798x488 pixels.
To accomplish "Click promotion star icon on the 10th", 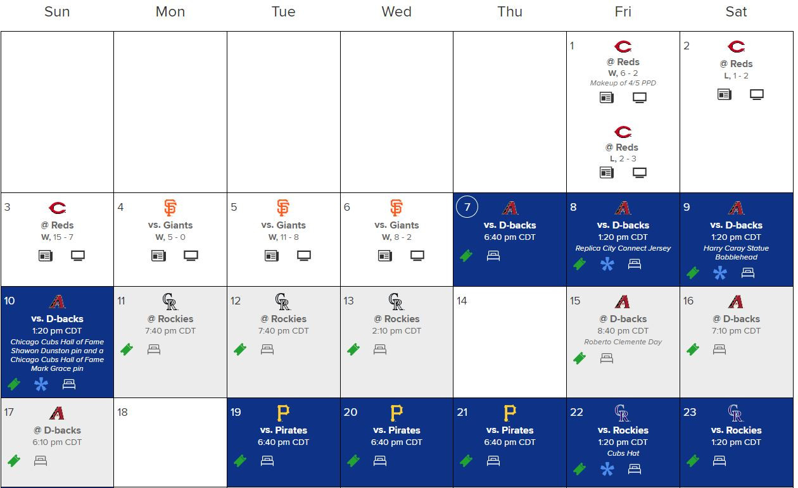I will [41, 384].
